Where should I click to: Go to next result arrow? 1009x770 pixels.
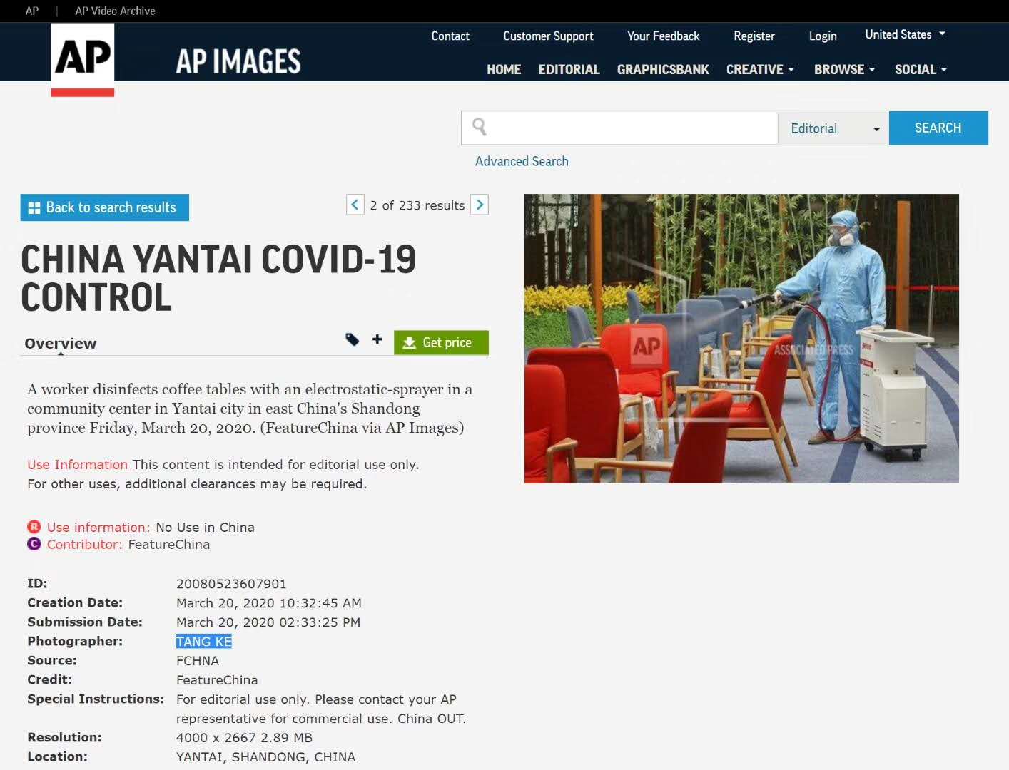click(480, 205)
